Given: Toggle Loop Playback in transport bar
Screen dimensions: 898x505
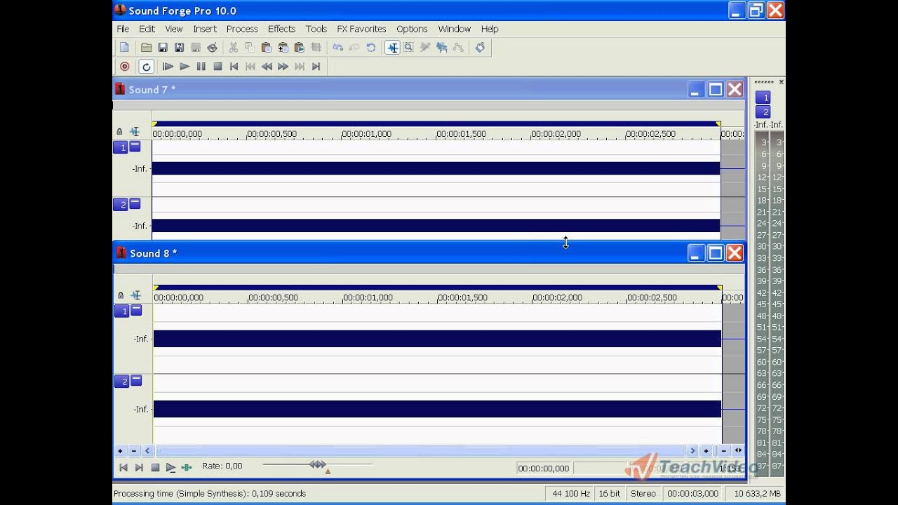Looking at the screenshot, I should click(x=146, y=67).
